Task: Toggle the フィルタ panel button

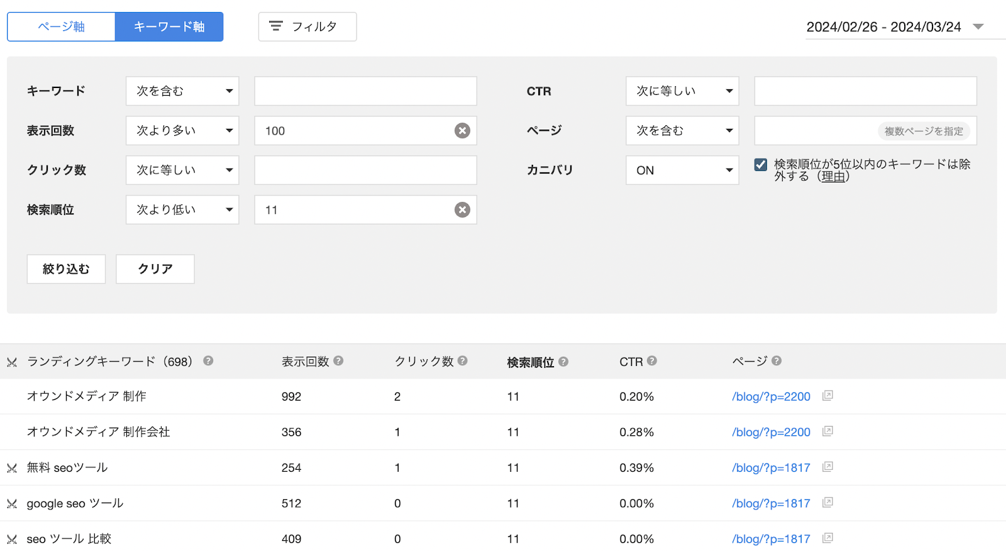Action: pos(307,27)
